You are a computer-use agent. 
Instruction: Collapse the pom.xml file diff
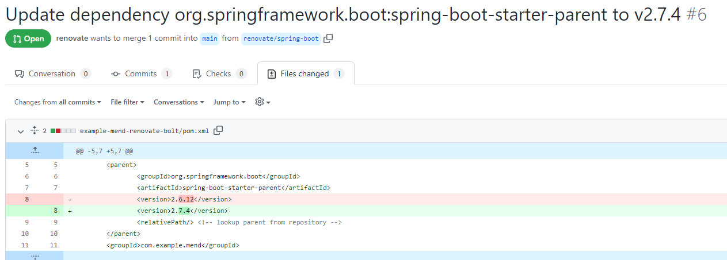[x=21, y=131]
